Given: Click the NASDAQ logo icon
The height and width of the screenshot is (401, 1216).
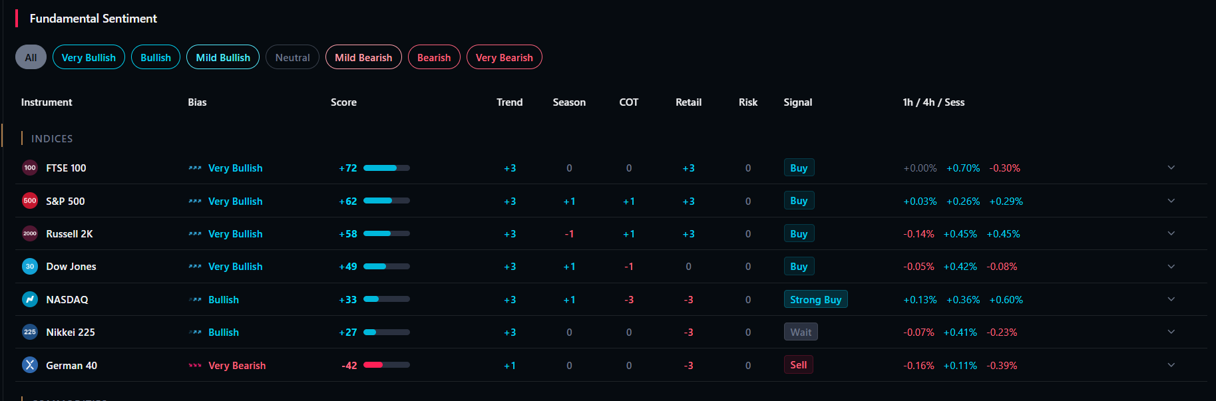Looking at the screenshot, I should pyautogui.click(x=30, y=299).
